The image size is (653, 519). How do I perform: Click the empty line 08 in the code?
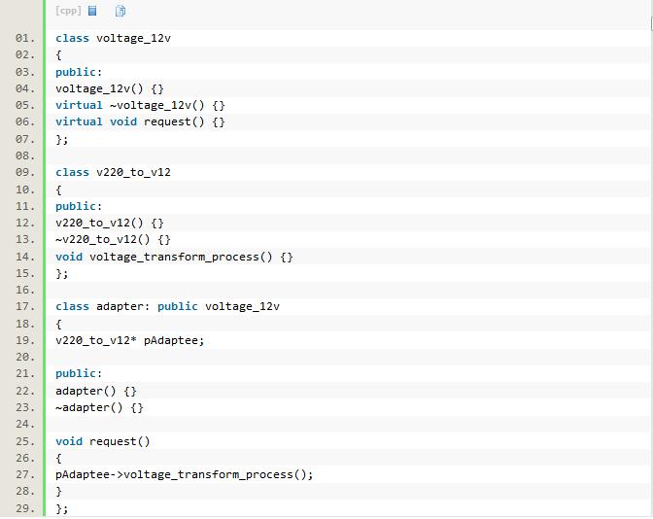(348, 156)
